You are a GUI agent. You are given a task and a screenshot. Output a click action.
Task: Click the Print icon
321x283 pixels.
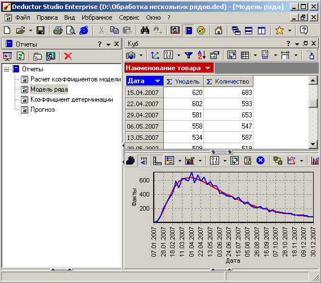[58, 30]
